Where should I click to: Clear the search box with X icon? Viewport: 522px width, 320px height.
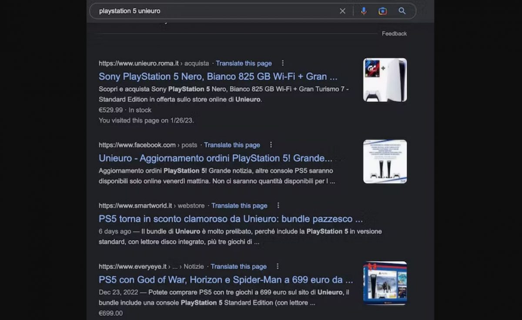tap(342, 11)
